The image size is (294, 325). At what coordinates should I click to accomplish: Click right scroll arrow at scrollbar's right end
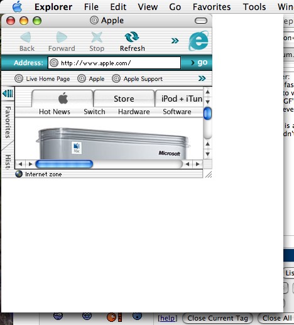197,164
